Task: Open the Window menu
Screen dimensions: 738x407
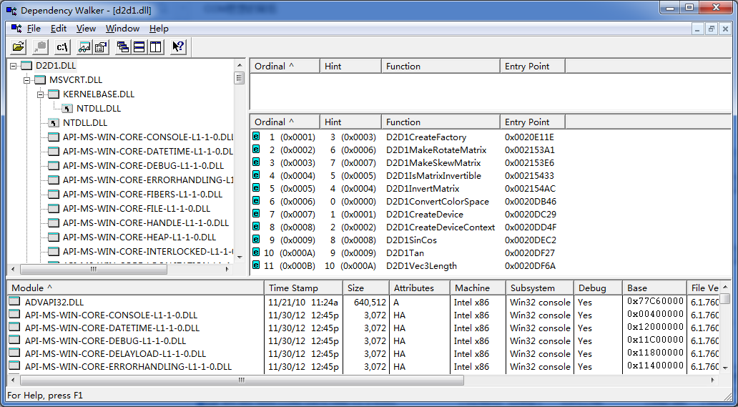Action: point(122,29)
